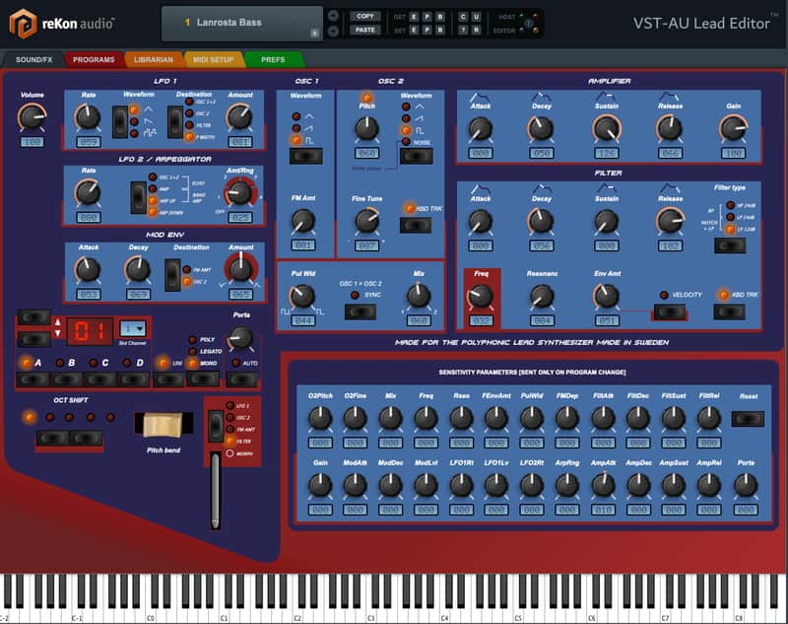Toggle the OSC 1 > OSC 2 SYNC button
The width and height of the screenshot is (788, 624).
pyautogui.click(x=361, y=312)
